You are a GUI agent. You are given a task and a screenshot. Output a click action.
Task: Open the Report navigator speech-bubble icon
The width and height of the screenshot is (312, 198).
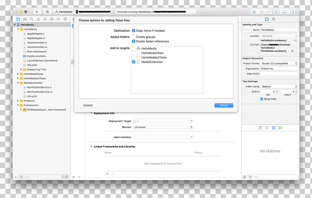pos(65,19)
